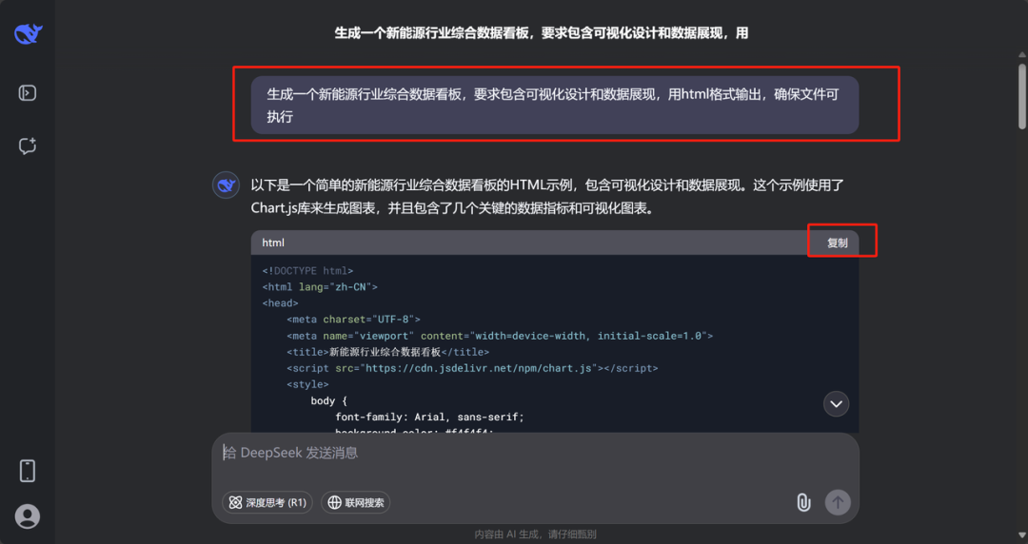The height and width of the screenshot is (544, 1028).
Task: Click the 内容由 AI 生成 disclaimer text
Action: click(535, 534)
